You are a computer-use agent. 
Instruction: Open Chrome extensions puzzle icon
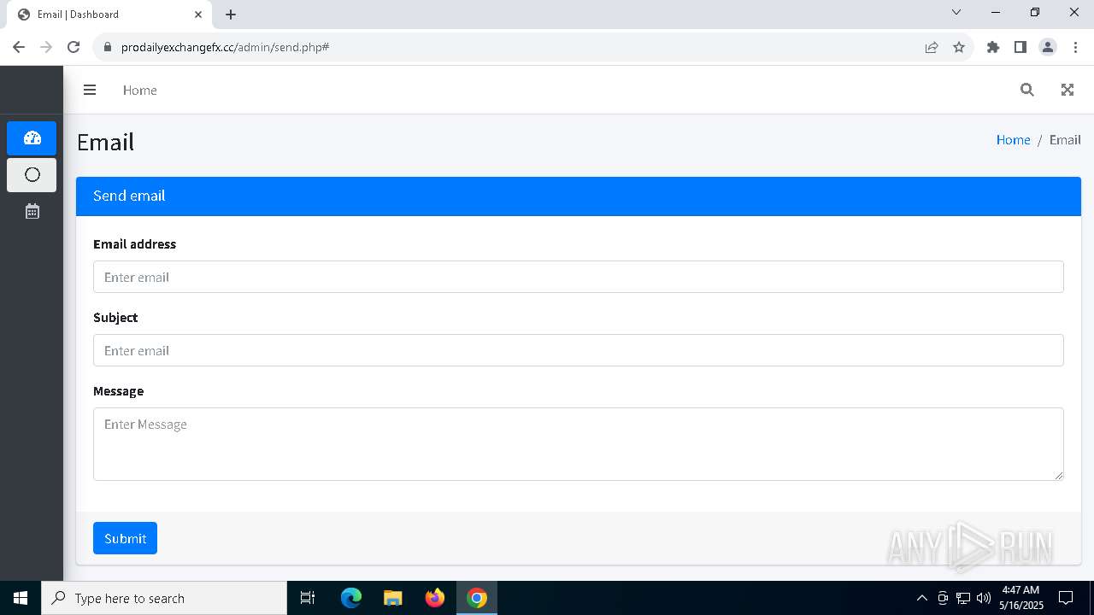[993, 47]
